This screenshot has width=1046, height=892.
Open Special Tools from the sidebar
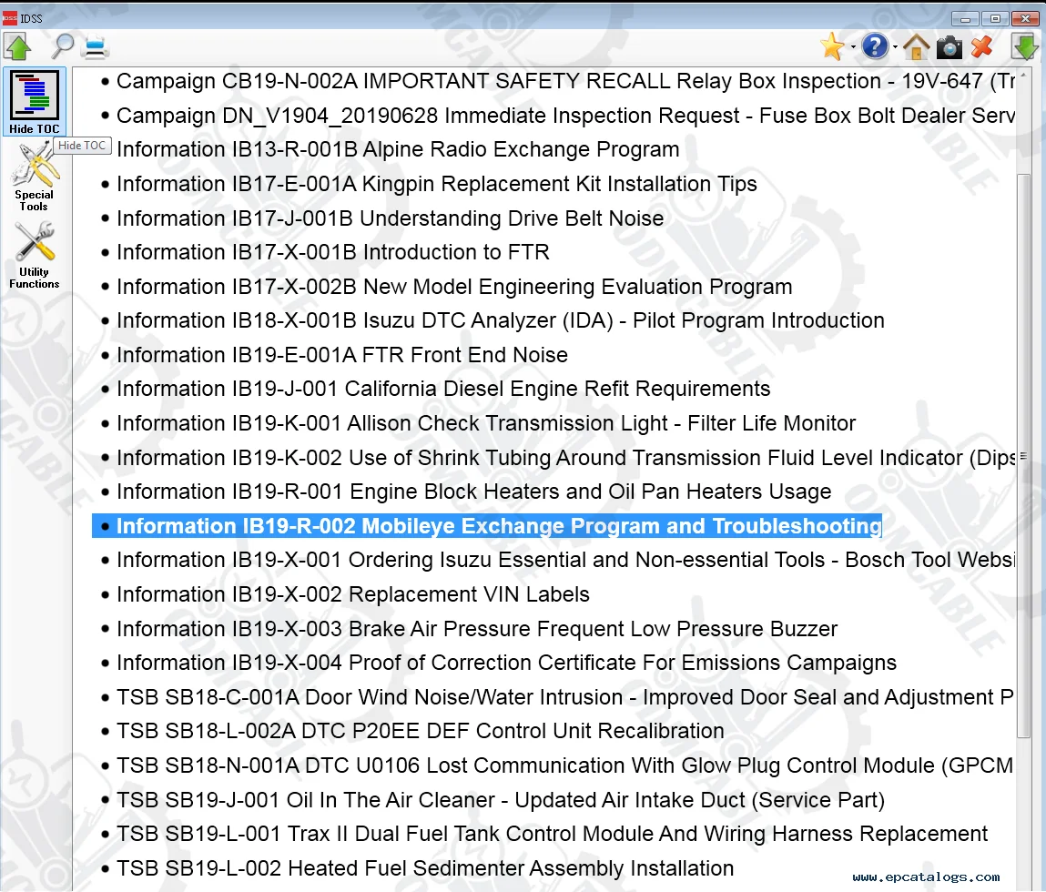click(35, 177)
